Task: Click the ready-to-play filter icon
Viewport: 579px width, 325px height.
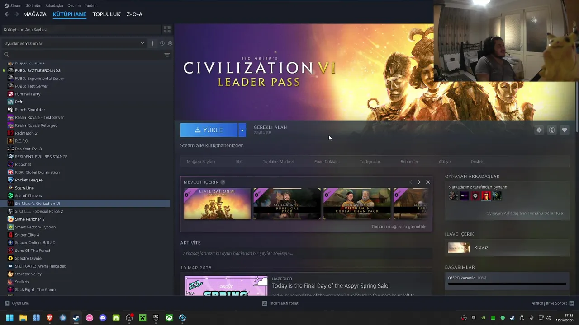Action: (170, 43)
